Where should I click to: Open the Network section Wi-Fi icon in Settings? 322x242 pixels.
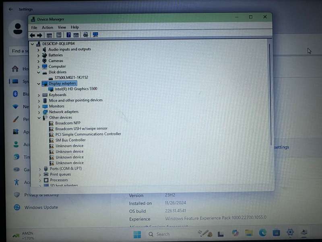point(15,106)
